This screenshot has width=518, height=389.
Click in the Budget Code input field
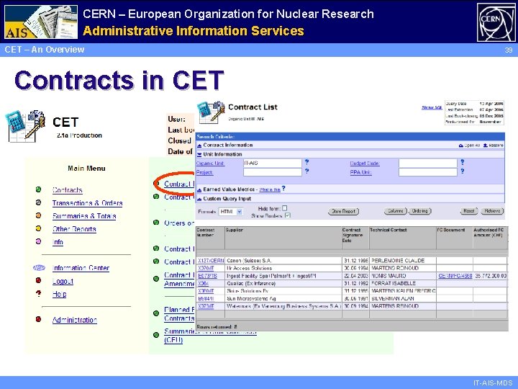[x=428, y=163]
